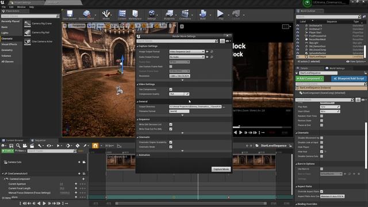
Task: Click the Blueprint/Add Script button
Action: 349,79
